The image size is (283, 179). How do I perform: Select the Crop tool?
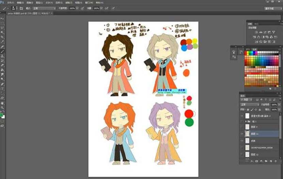pyautogui.click(x=2, y=37)
